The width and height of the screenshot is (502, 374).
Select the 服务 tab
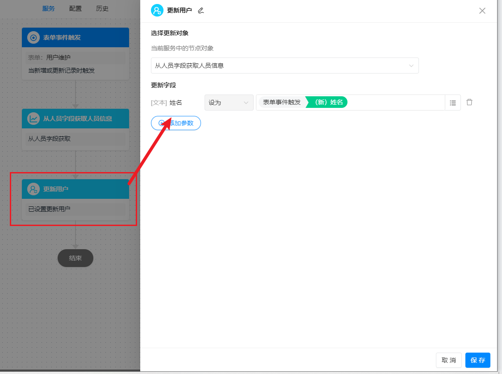pyautogui.click(x=48, y=8)
